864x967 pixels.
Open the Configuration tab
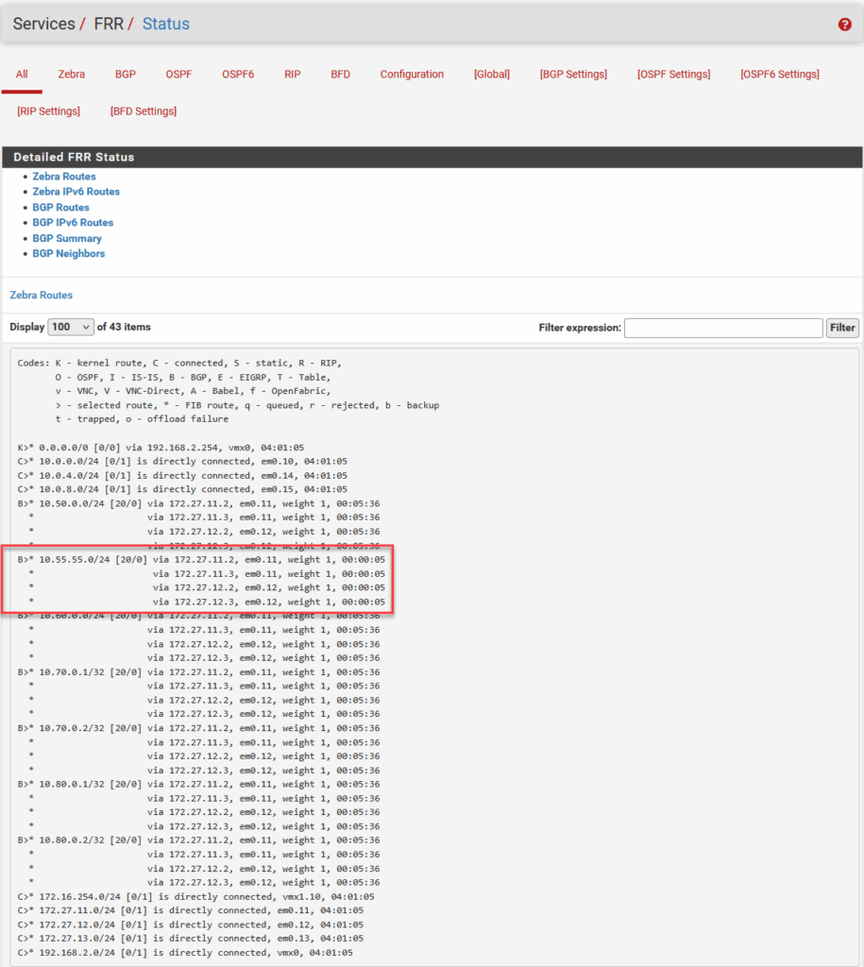(412, 75)
